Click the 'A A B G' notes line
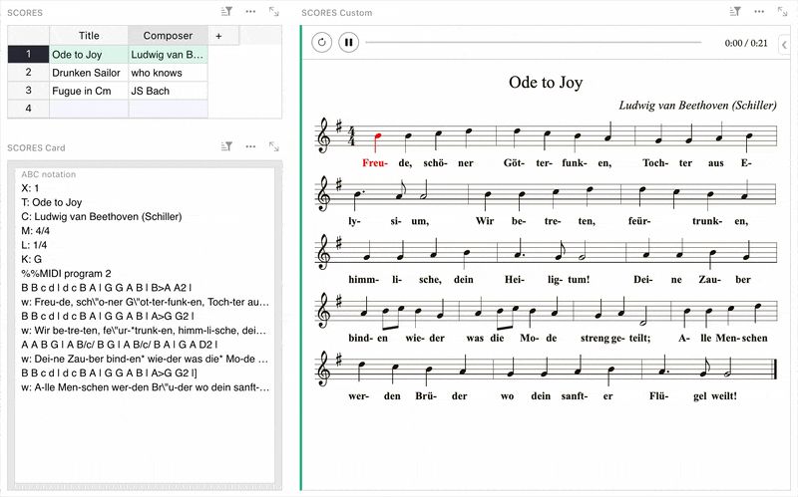798x497 pixels. tap(120, 345)
